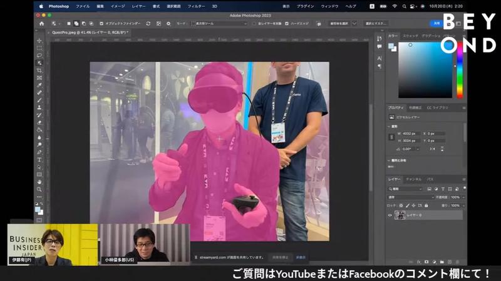The width and height of the screenshot is (501, 281).
Task: Toggle lock transparent pixels
Action: coord(401,206)
